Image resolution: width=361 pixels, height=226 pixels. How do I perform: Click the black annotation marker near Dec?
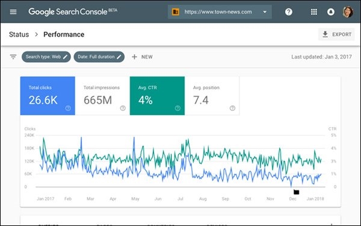(x=296, y=192)
